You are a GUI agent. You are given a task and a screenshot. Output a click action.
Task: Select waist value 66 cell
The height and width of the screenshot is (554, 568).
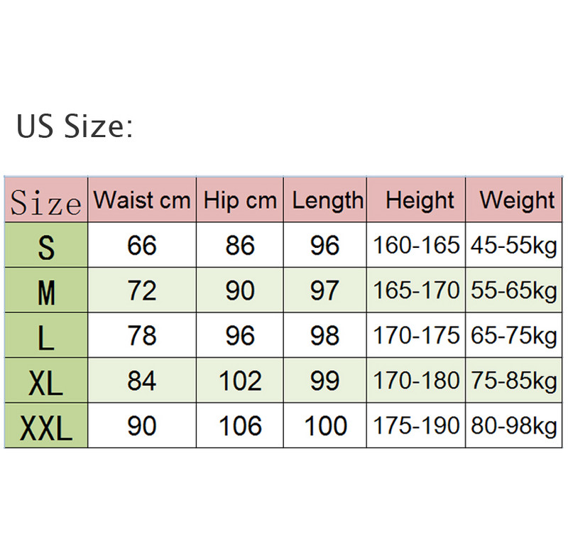142,246
